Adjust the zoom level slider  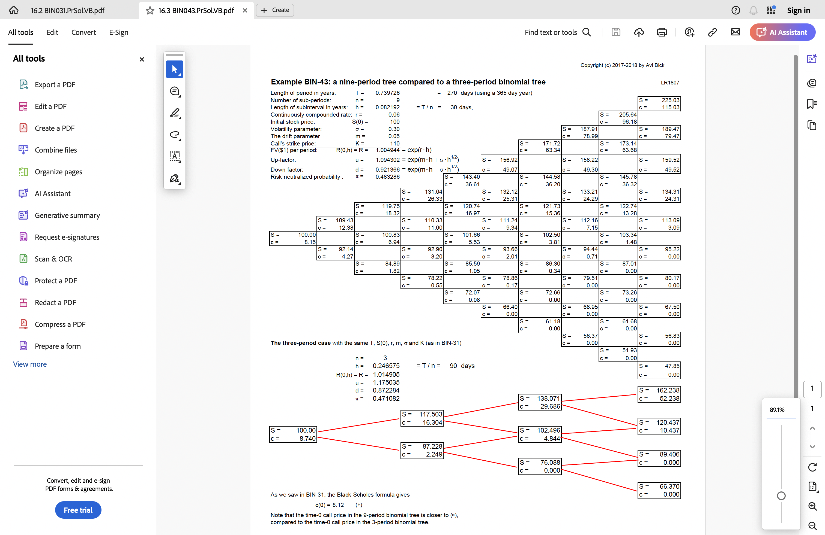(781, 496)
